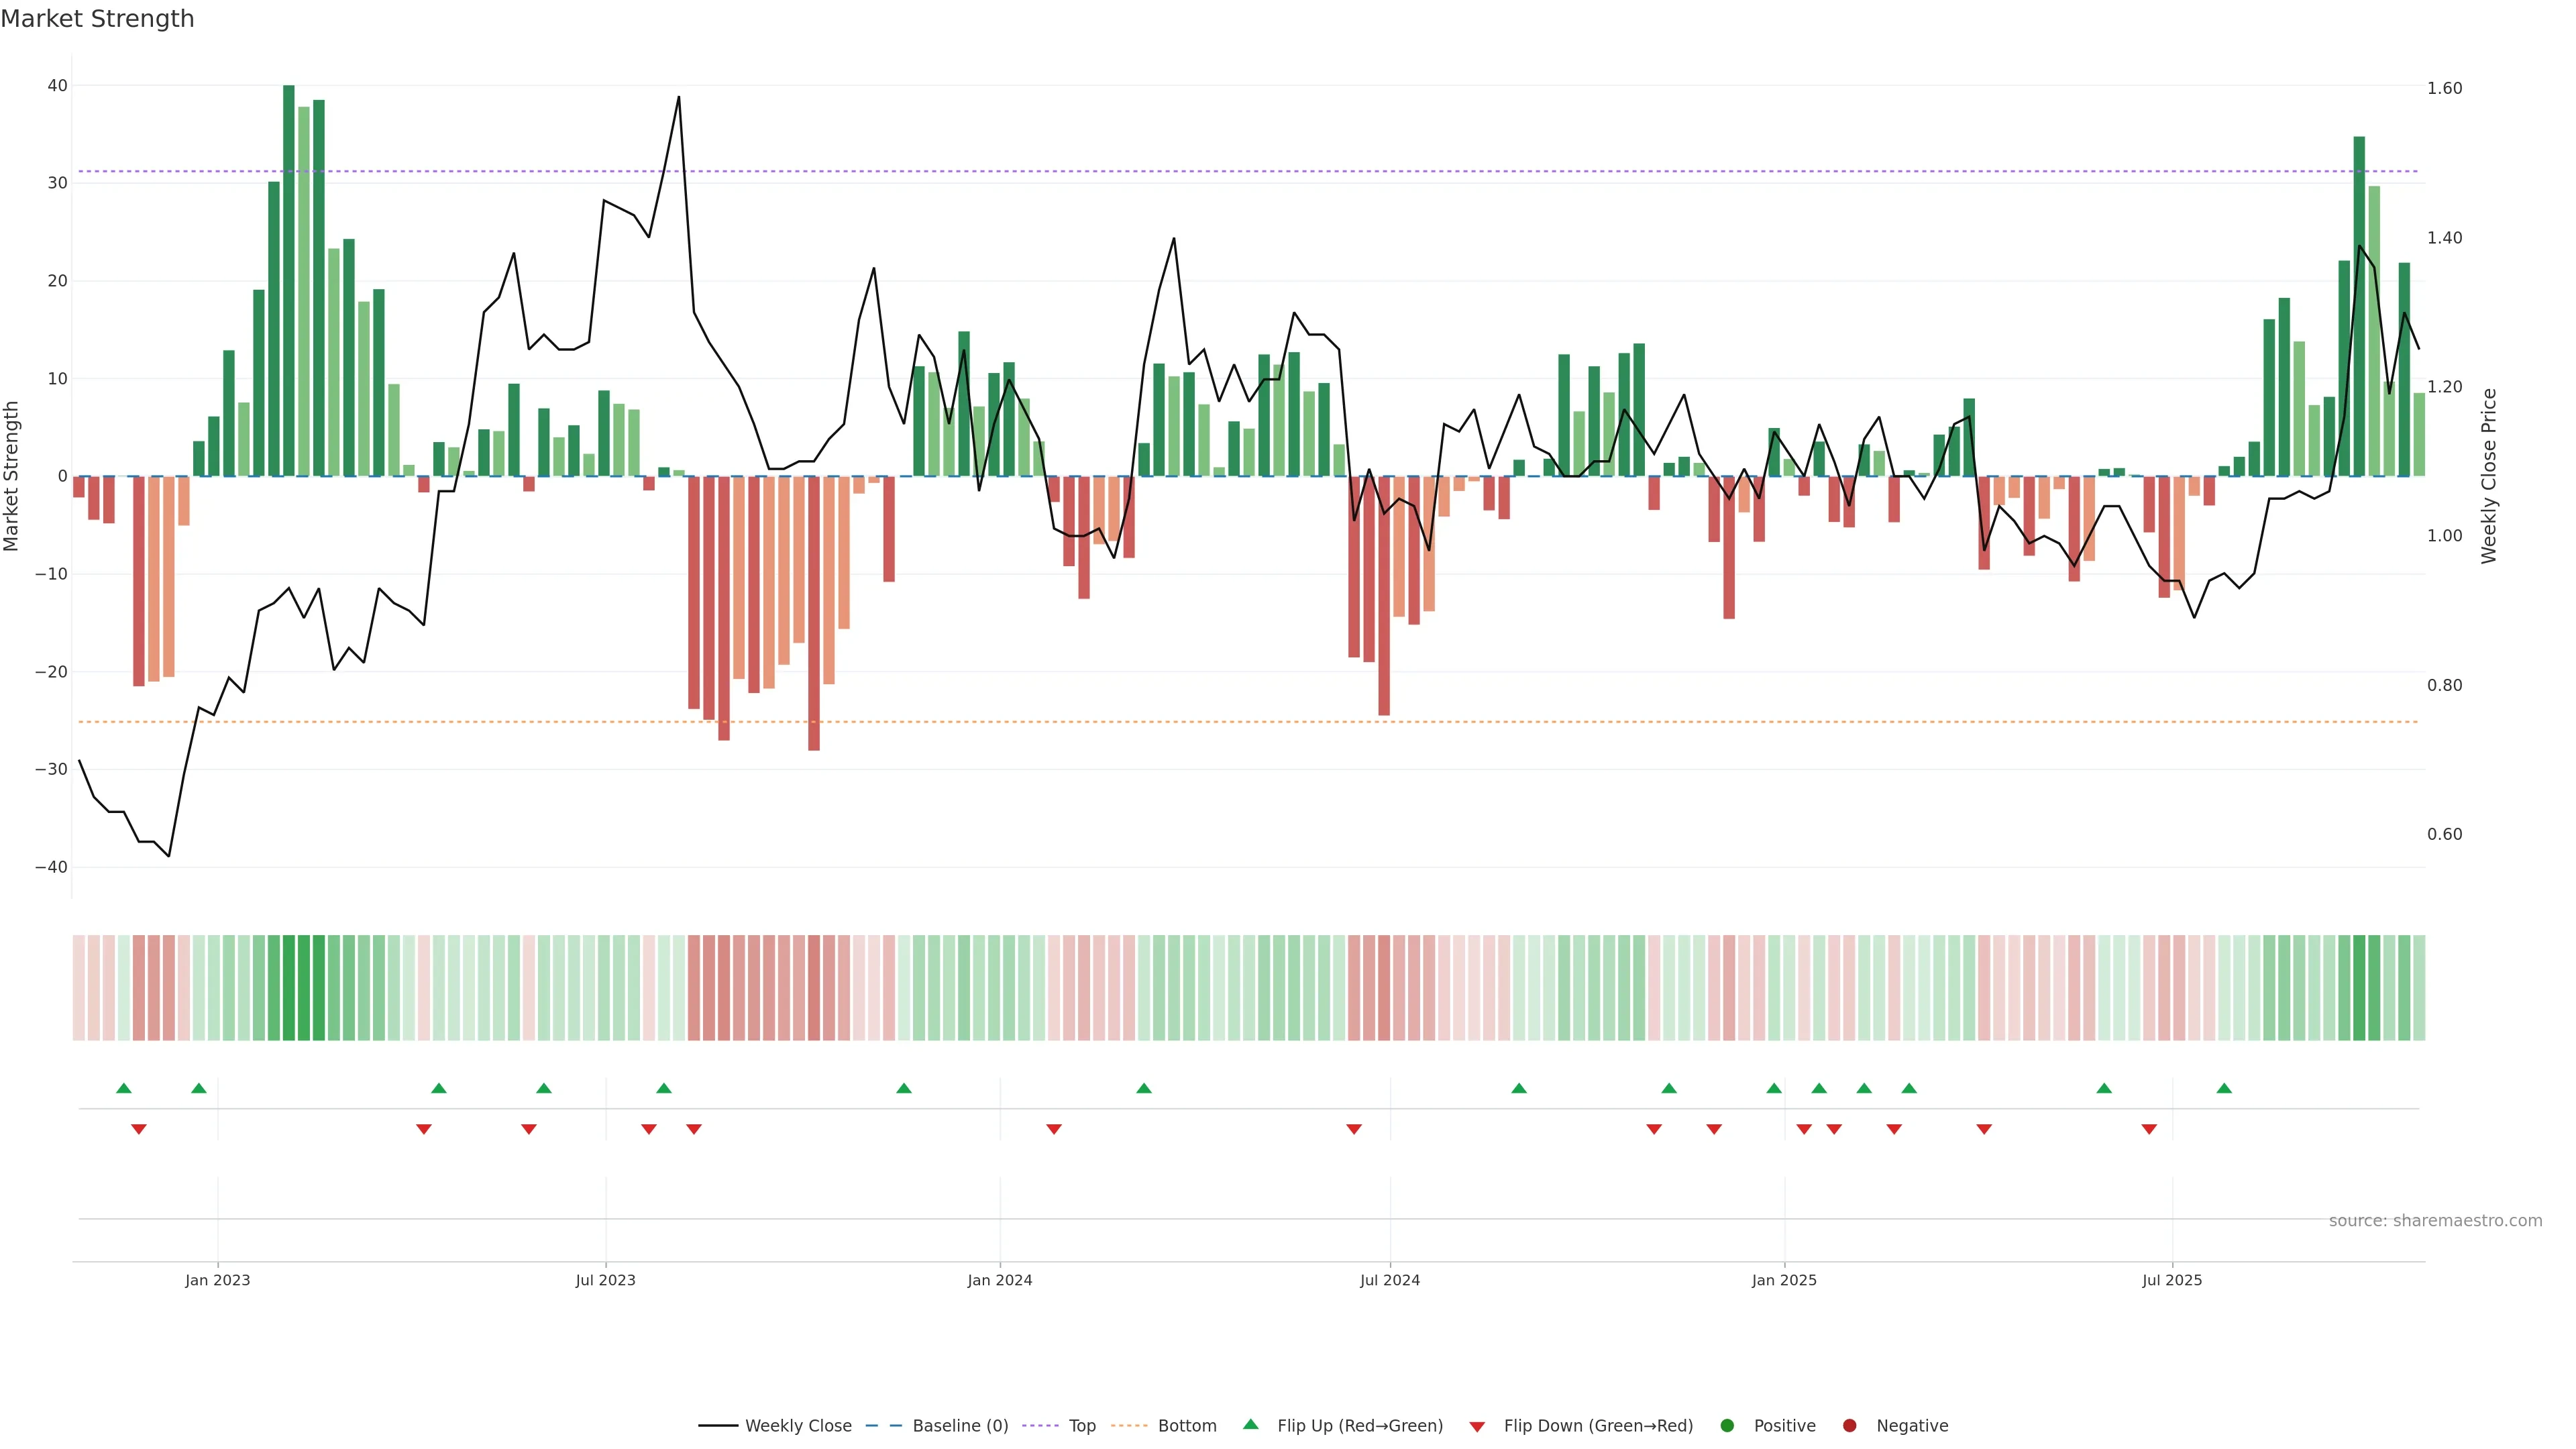
Task: Click the dark red Negative legend circle
Action: [1849, 1426]
